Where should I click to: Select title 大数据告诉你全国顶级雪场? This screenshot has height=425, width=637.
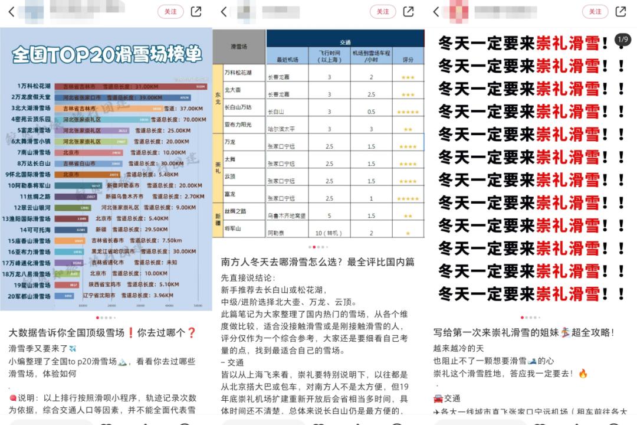coord(103,333)
